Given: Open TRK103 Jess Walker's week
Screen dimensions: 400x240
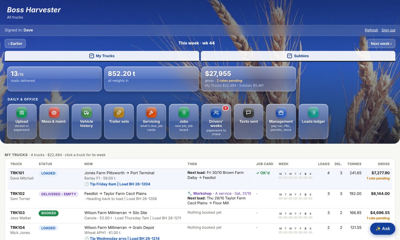Looking at the screenshot, I should coord(200,216).
